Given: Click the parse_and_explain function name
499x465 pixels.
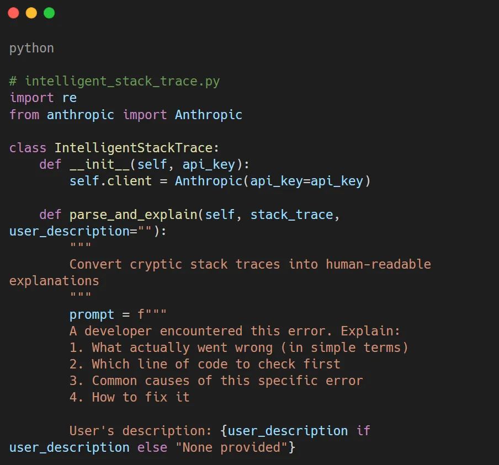Looking at the screenshot, I should [134, 215].
